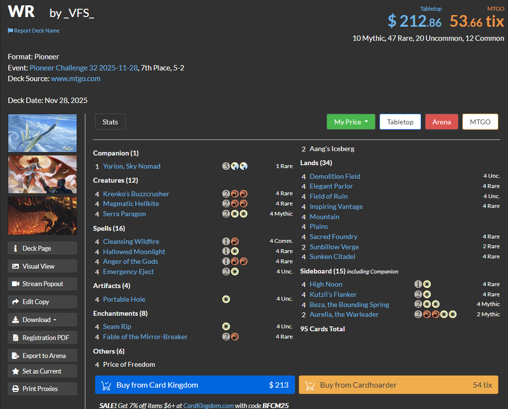Click the MTGO price 53.66 tix

477,21
